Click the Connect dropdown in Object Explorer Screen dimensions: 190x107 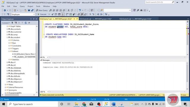(x=6, y=23)
